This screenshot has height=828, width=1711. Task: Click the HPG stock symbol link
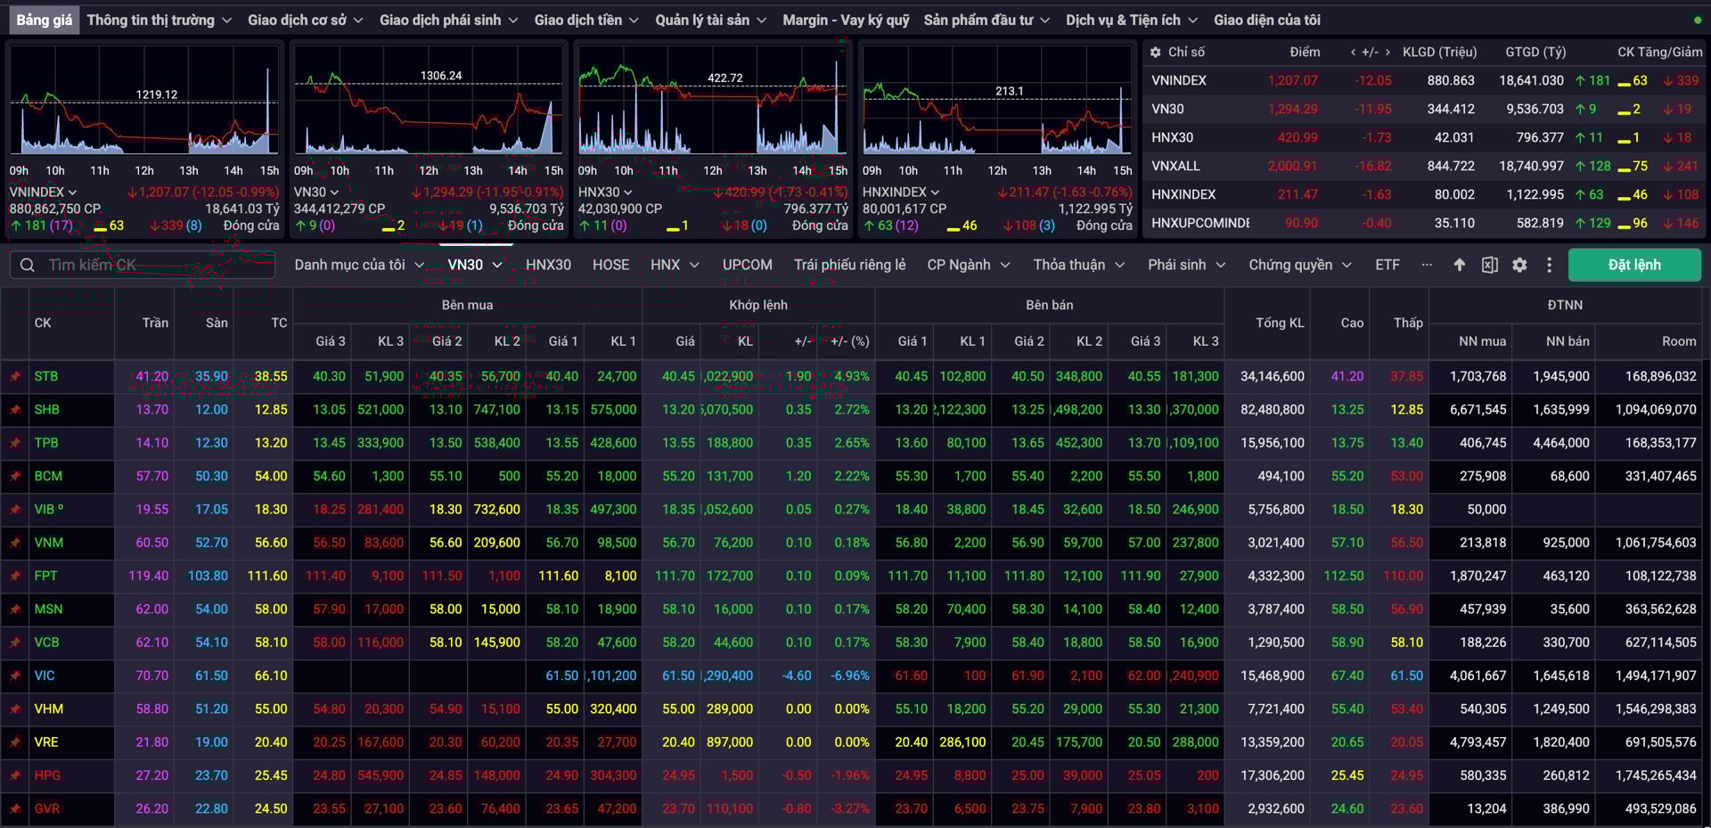click(47, 775)
